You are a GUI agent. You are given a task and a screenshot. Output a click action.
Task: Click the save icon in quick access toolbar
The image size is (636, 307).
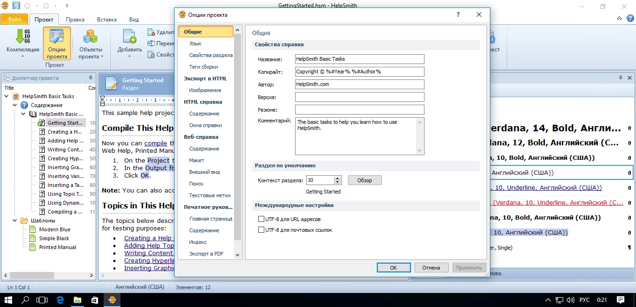(x=16, y=6)
